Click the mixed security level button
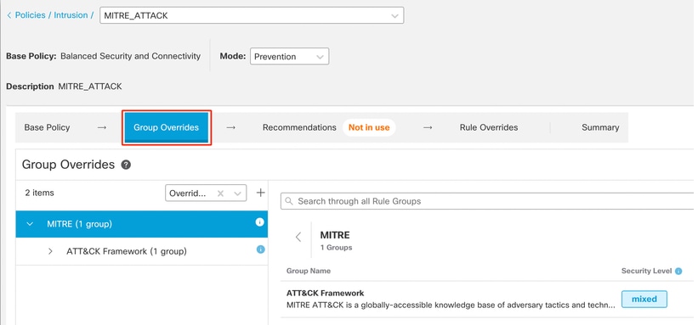 [x=644, y=300]
